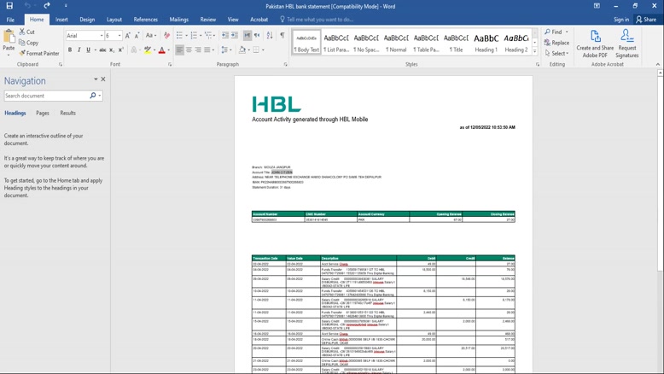Click Create and Share Adobe PDF
Viewport: 664px width, 374px height.
(x=595, y=44)
